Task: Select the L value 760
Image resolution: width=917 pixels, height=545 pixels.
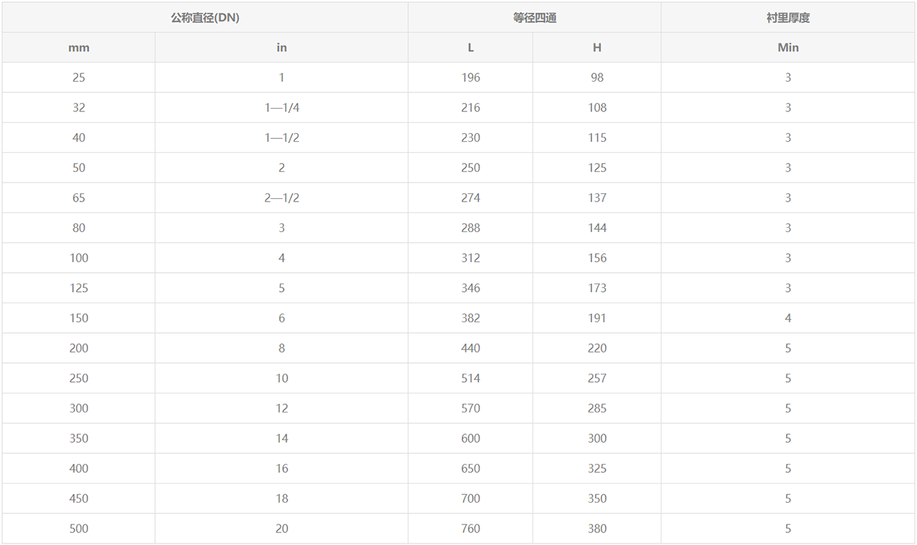Action: [x=470, y=529]
